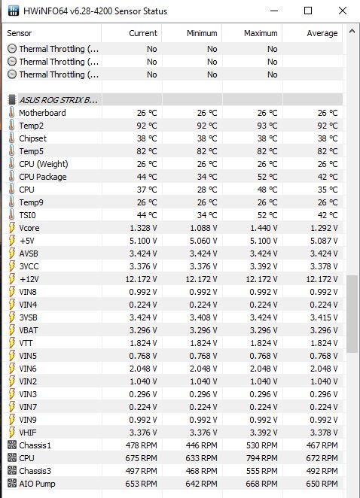
Task: Click the HWiNFO64 title bar app icon
Action: tap(14, 11)
